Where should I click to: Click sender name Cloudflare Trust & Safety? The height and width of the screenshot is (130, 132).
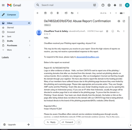[56, 31]
